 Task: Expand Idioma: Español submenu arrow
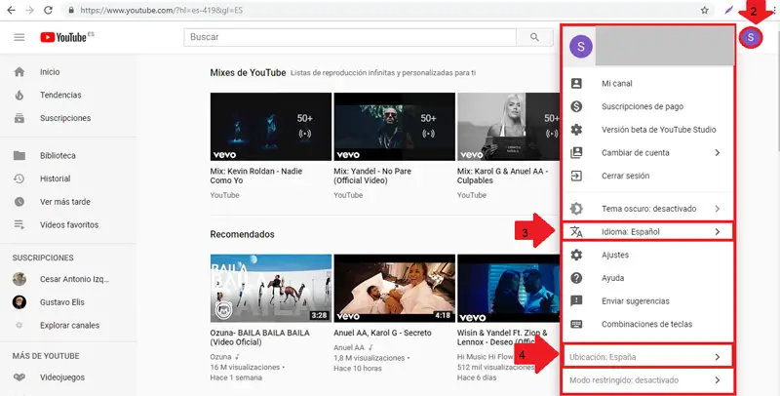tap(718, 232)
